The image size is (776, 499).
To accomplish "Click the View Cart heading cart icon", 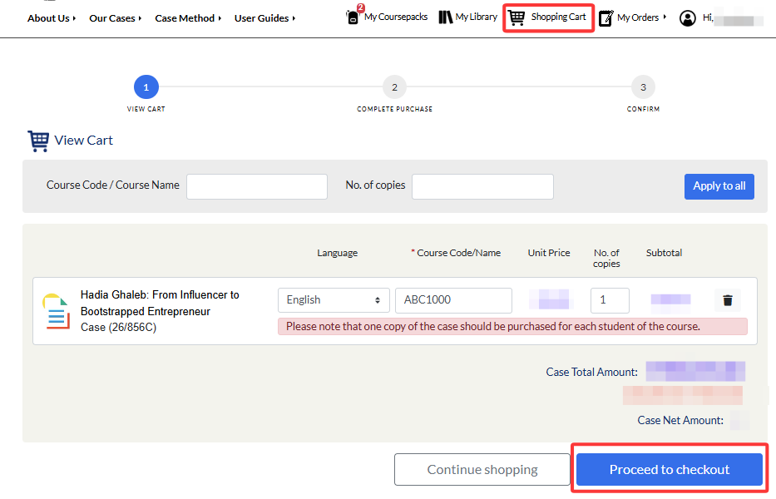I will pyautogui.click(x=38, y=141).
